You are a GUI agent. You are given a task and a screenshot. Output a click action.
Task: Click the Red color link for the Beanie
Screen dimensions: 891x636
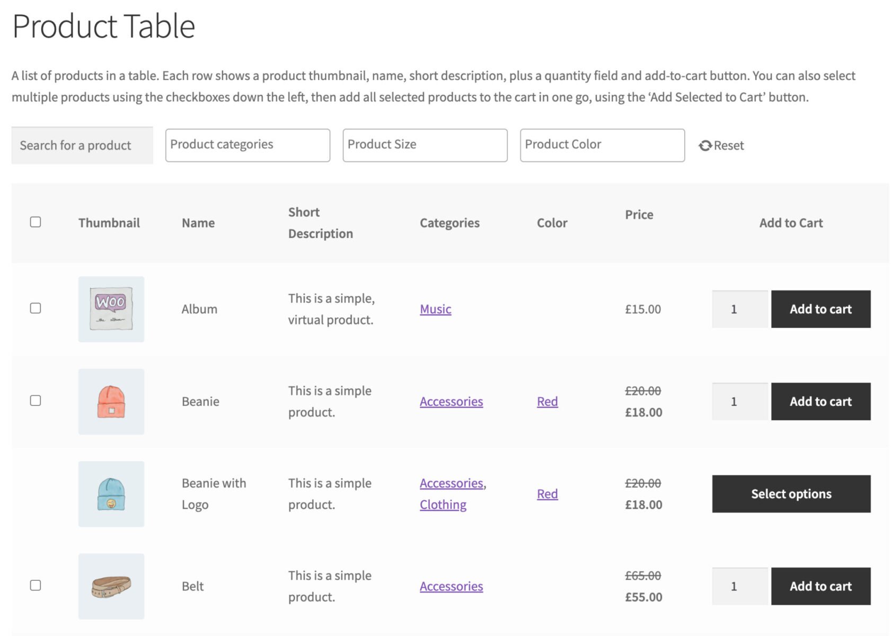click(x=547, y=401)
